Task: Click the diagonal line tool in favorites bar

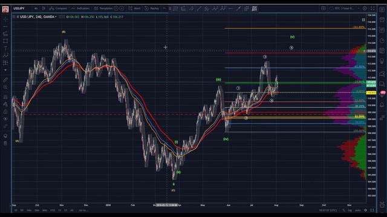Action: point(199,8)
